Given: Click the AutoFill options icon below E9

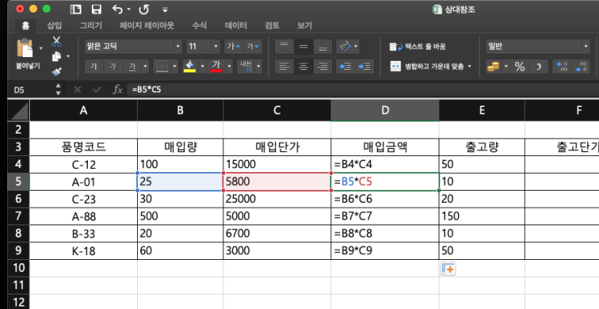Looking at the screenshot, I should (x=447, y=269).
